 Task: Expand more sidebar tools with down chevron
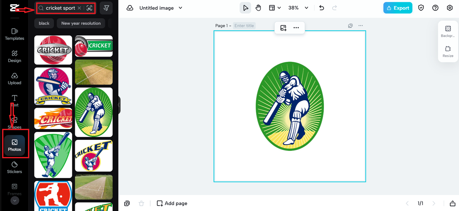[14, 201]
